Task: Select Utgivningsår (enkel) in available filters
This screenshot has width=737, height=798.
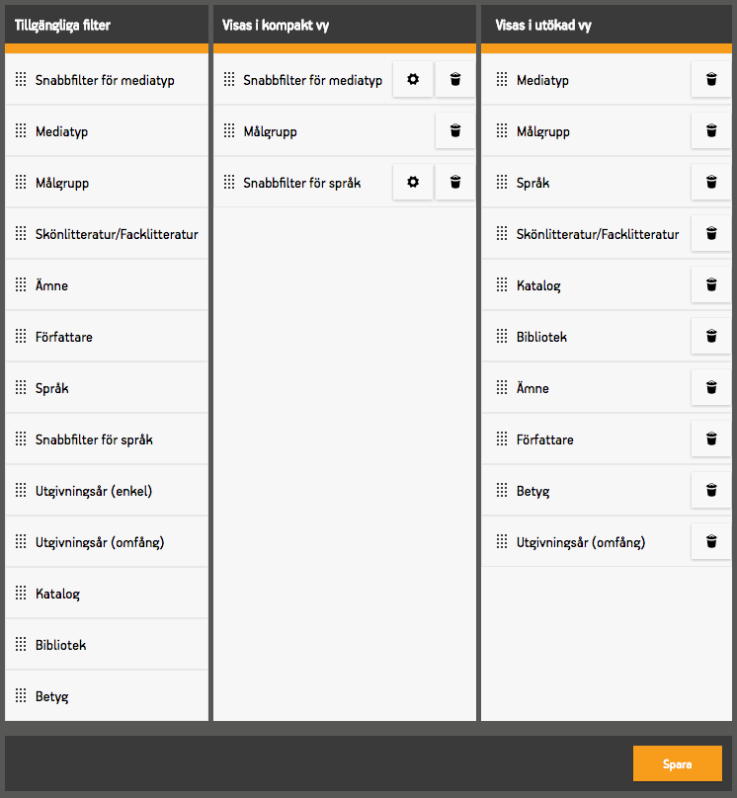Action: coord(93,491)
